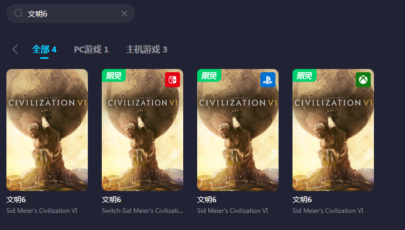Click 限免 tag on Switch version card
The height and width of the screenshot is (230, 405).
click(x=114, y=75)
